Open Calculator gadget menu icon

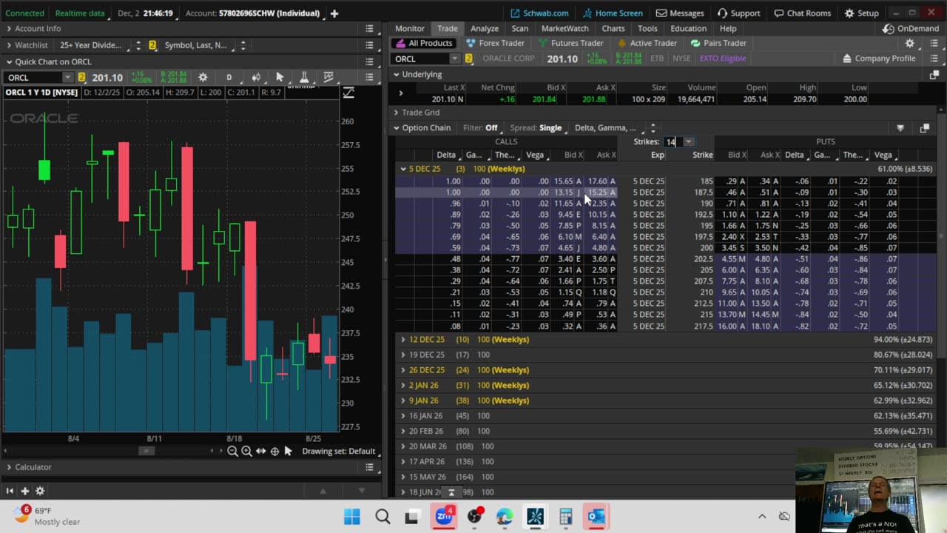tap(369, 467)
